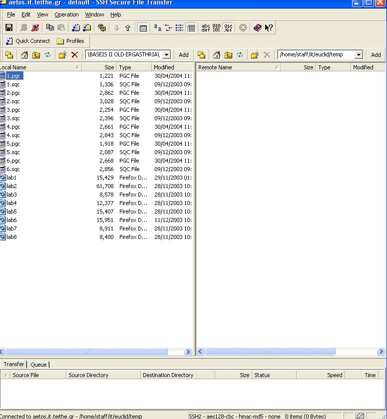The width and height of the screenshot is (387, 419).
Task: Sort local files by Local Name header
Action: (x=40, y=67)
